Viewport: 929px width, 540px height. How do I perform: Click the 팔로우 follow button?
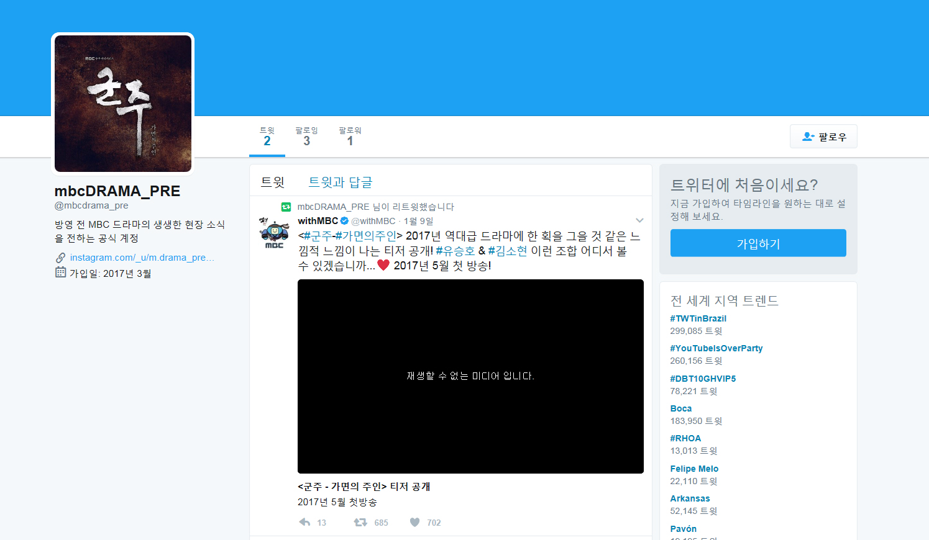point(823,137)
